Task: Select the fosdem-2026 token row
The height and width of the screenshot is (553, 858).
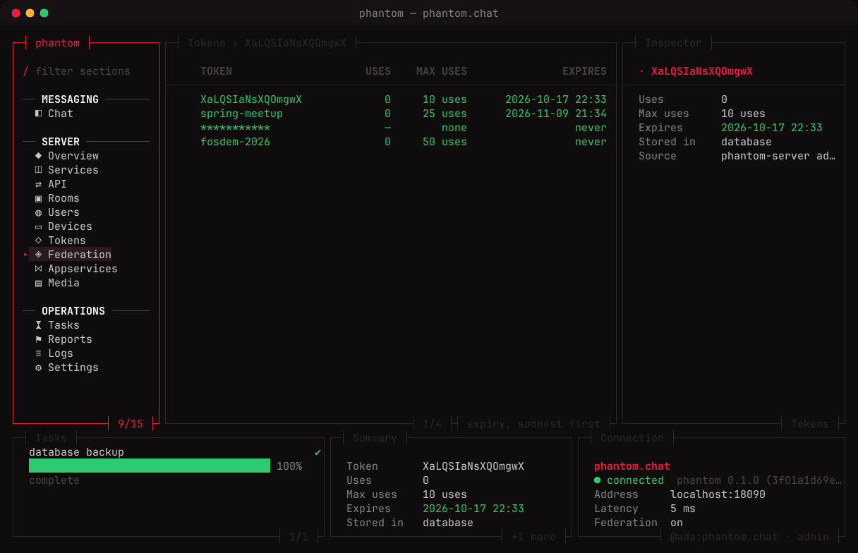Action: pyautogui.click(x=391, y=142)
